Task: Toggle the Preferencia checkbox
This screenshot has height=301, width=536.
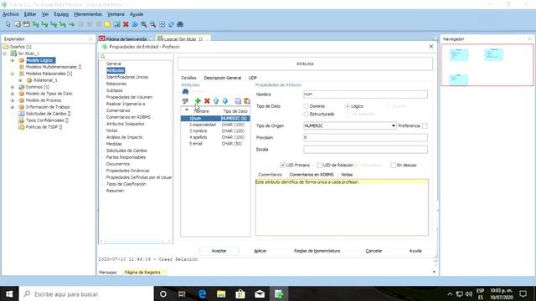Action: pyautogui.click(x=425, y=126)
